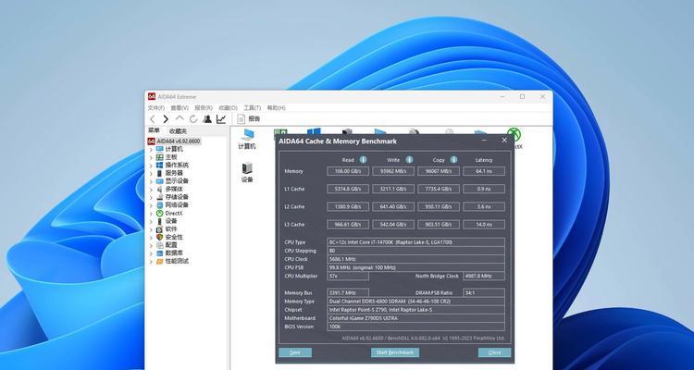Click the CPU Clock value 5686.1 MHz
This screenshot has height=370, width=694.
point(415,259)
